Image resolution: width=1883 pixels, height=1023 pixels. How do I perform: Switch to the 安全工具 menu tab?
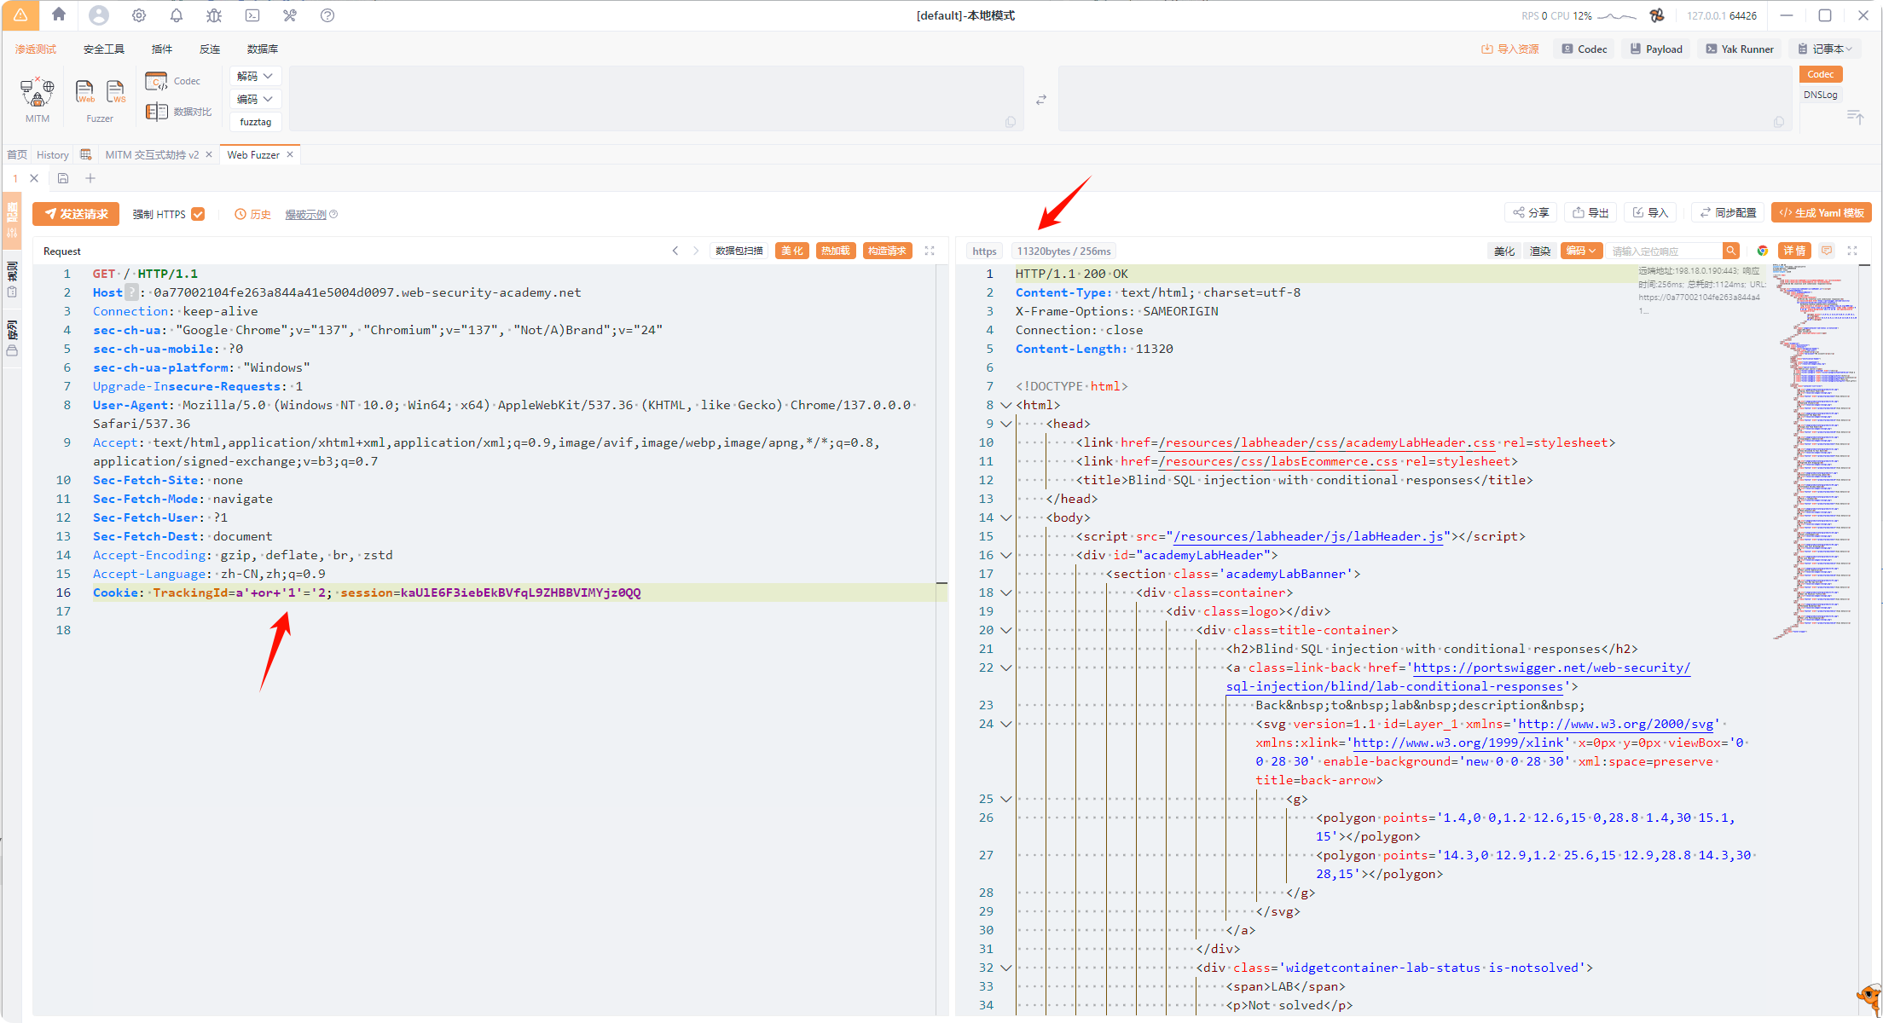pyautogui.click(x=103, y=49)
